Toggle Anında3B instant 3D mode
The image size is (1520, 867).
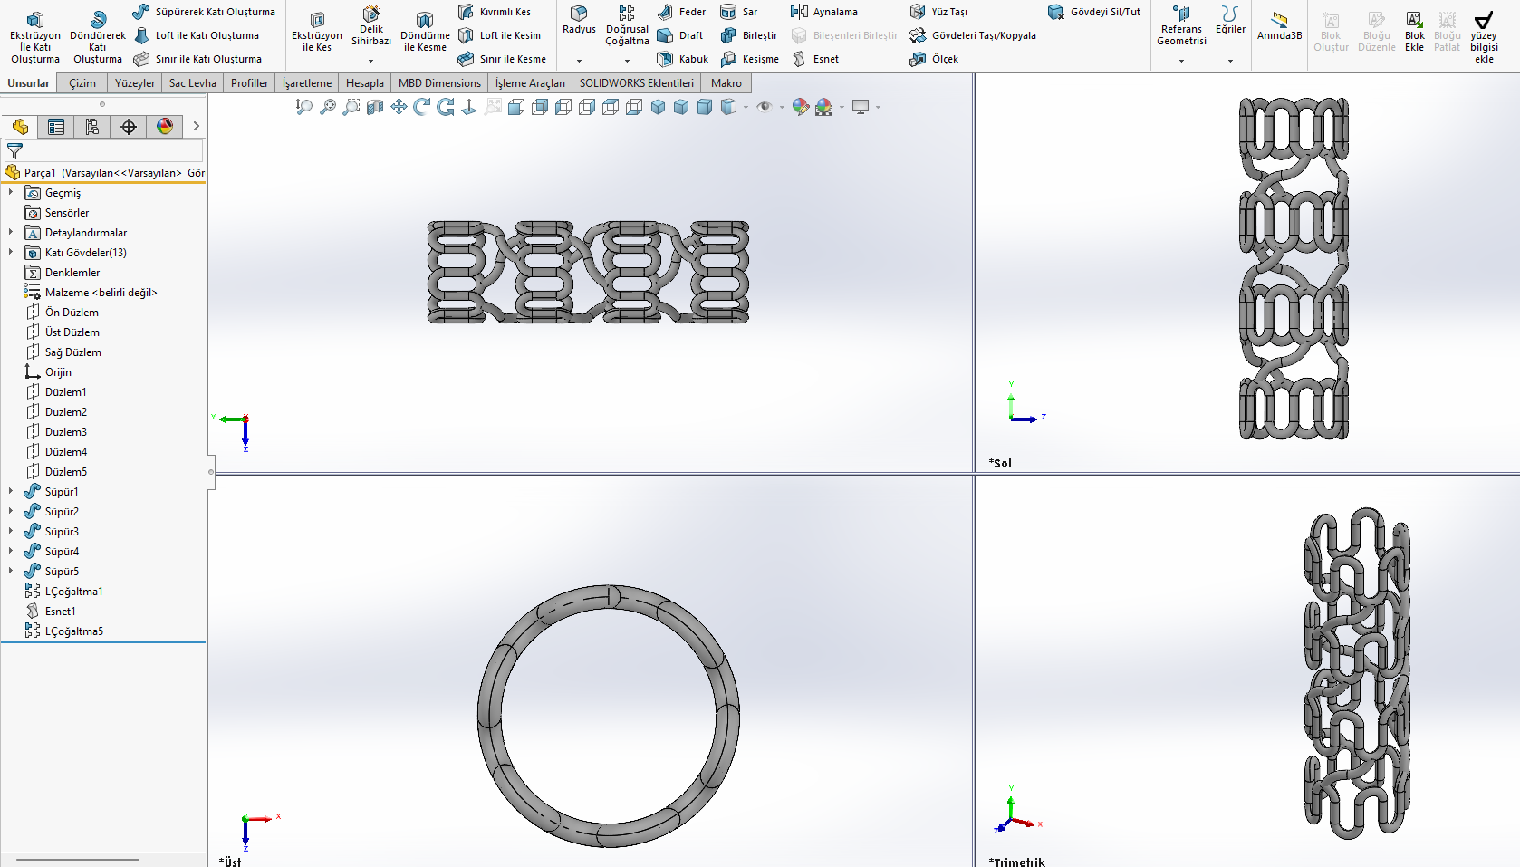click(1279, 25)
